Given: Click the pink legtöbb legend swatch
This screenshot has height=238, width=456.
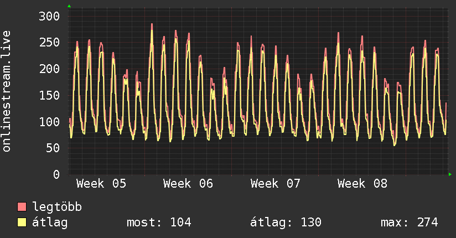Looking at the screenshot, I should [x=22, y=206].
